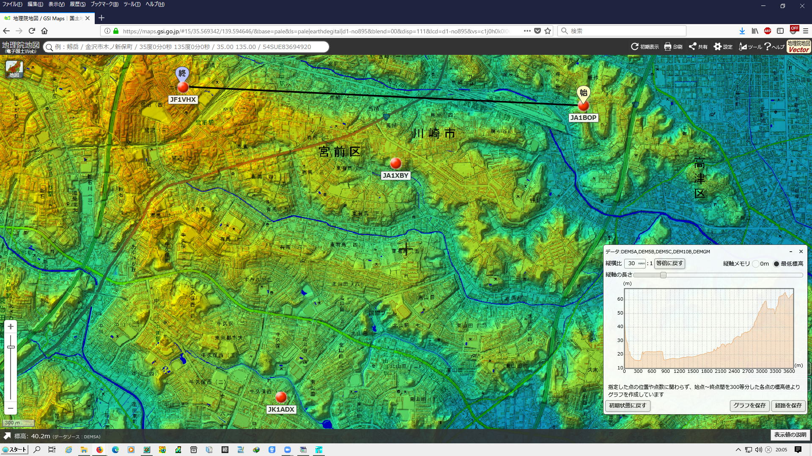Open the ツール tools menu

click(750, 47)
